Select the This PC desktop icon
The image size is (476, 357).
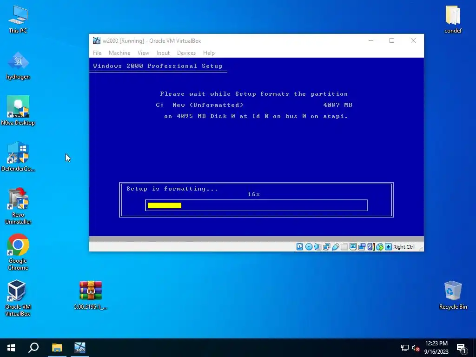coord(18,19)
